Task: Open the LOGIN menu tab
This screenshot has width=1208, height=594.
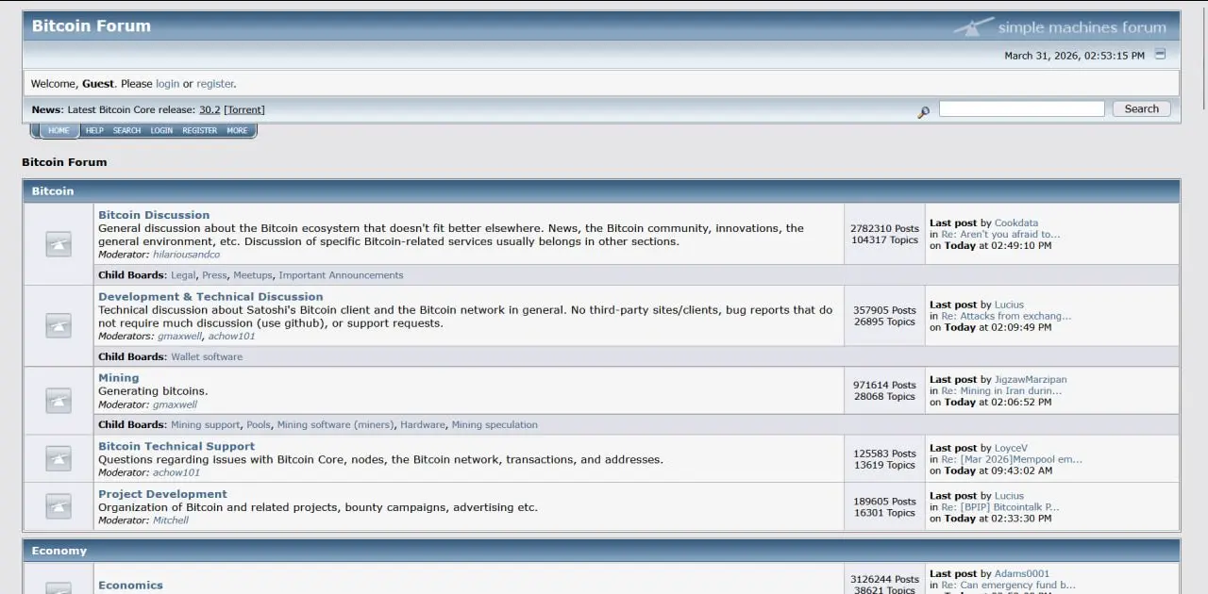Action: 161,130
